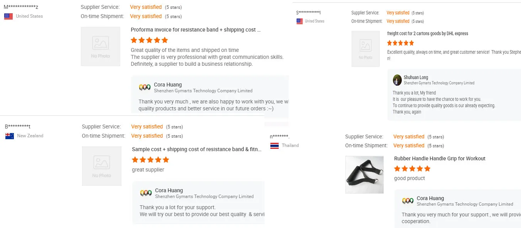
Task: Open the Rubber Handle Grip product thumbnail
Action: point(364,175)
